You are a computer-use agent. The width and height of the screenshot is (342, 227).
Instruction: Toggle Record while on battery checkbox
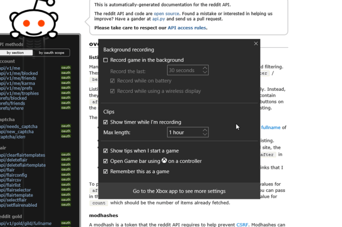pos(113,81)
